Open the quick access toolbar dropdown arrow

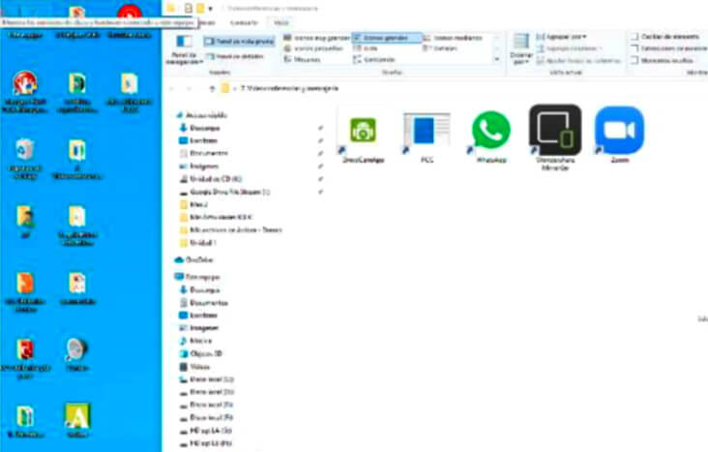point(211,9)
